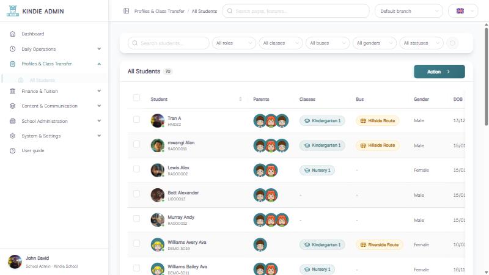The width and height of the screenshot is (489, 275).
Task: Open the All roles filter
Action: tap(234, 43)
